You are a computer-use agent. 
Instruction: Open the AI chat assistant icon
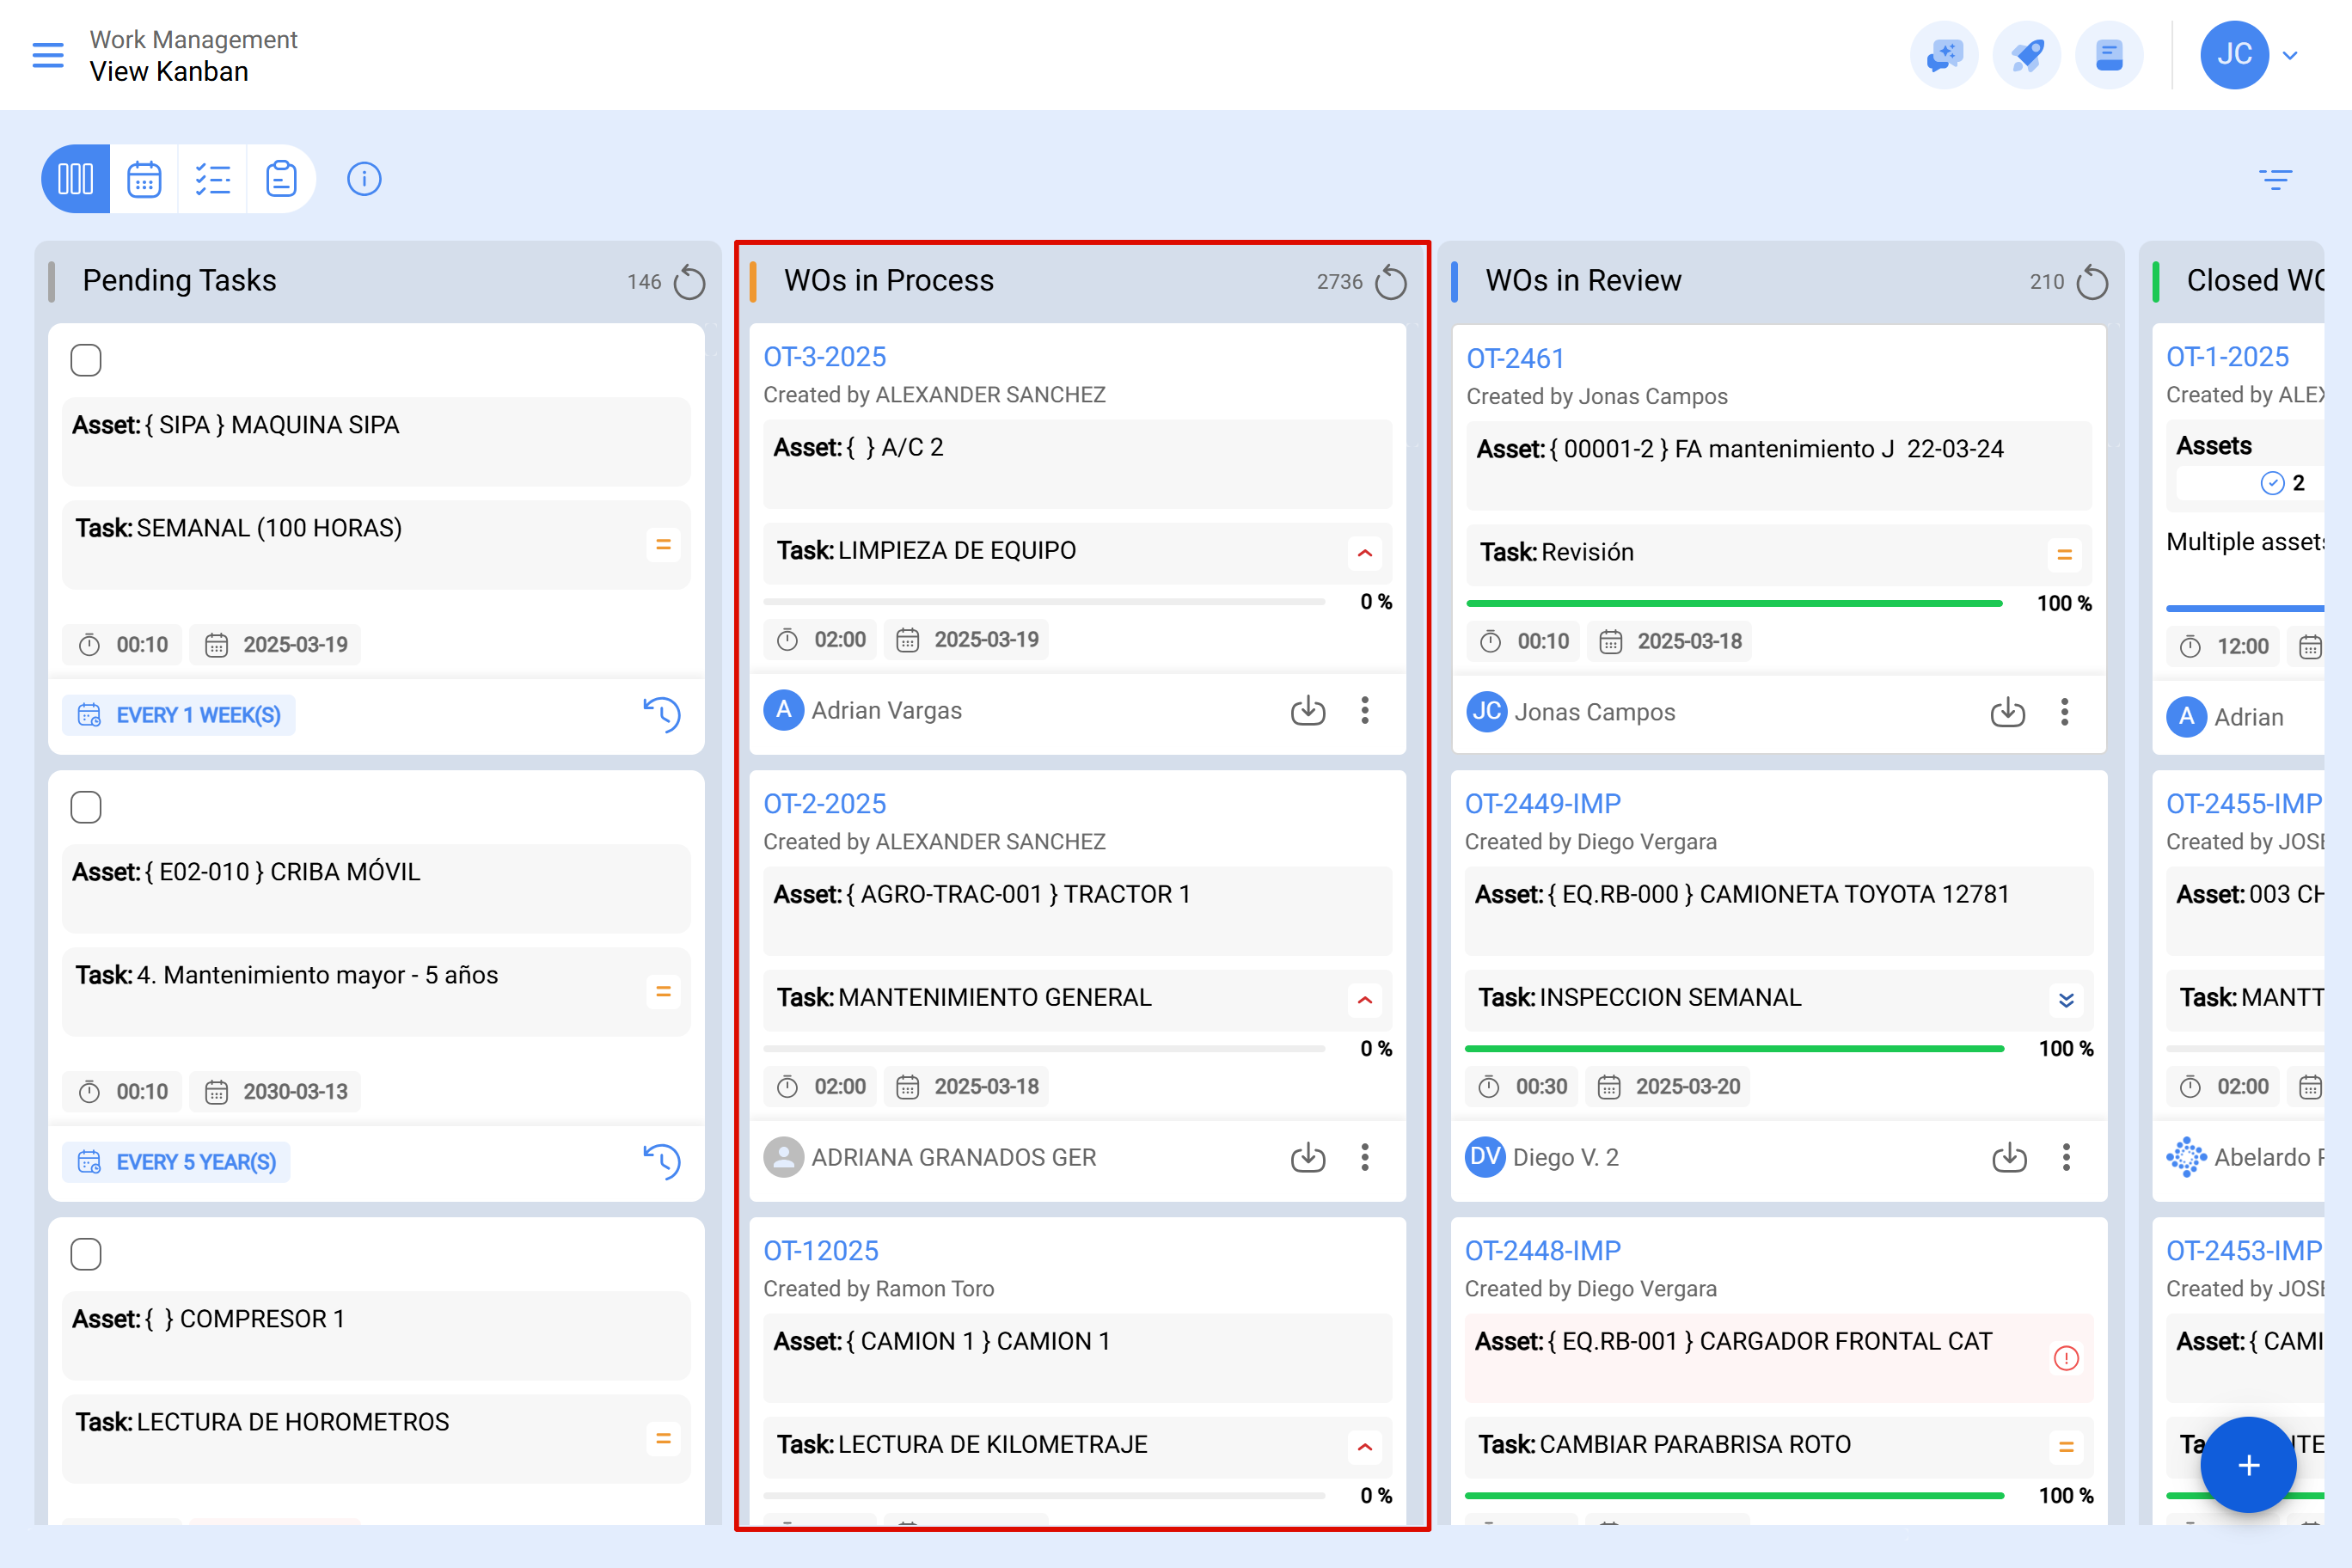1944,55
